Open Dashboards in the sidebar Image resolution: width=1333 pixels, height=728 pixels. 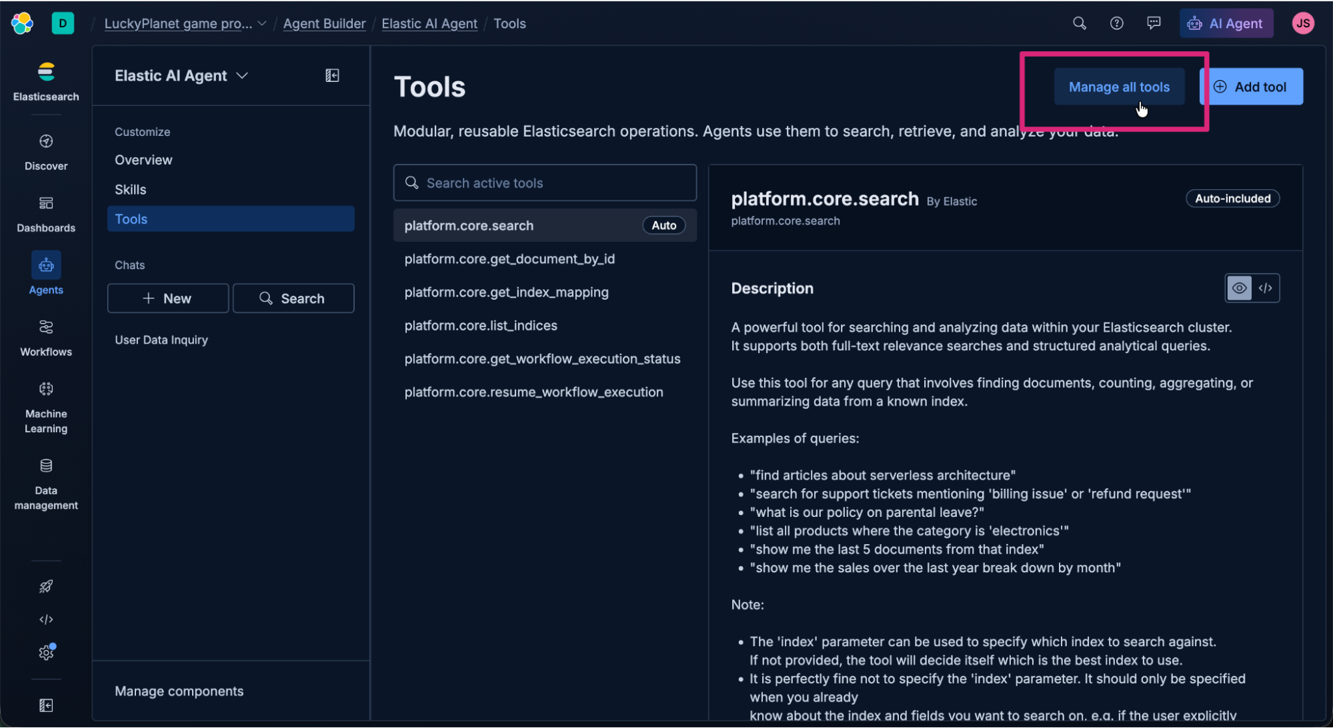click(x=46, y=214)
